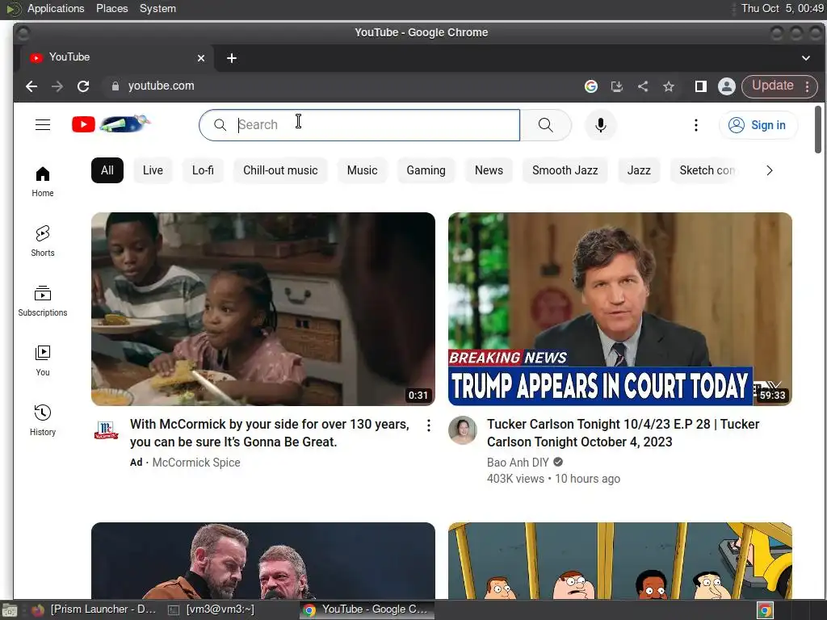This screenshot has width=827, height=620.
Task: Close the YouTube tab
Action: coord(201,58)
